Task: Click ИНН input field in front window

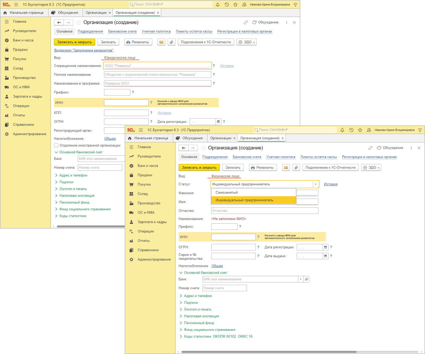Action: (x=233, y=237)
